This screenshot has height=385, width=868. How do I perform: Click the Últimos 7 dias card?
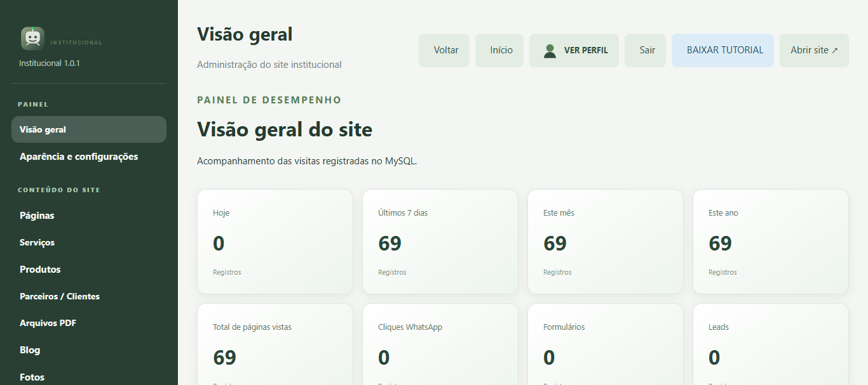tap(440, 242)
